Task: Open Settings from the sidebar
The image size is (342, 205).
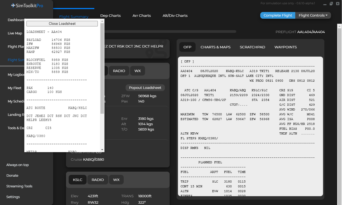Action: pyautogui.click(x=13, y=197)
